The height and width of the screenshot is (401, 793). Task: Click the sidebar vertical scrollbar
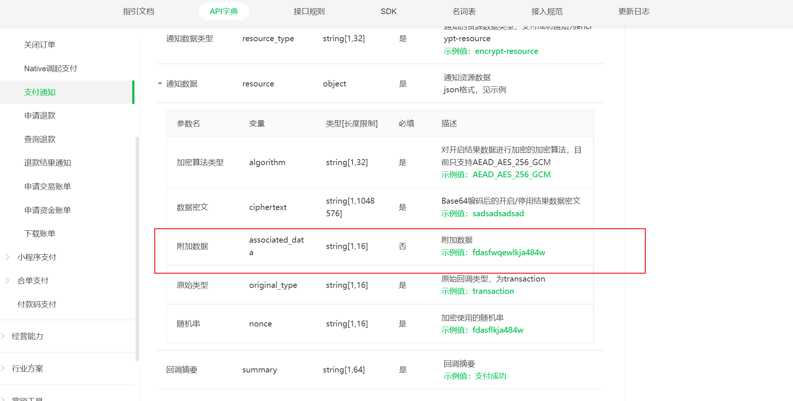pyautogui.click(x=137, y=249)
